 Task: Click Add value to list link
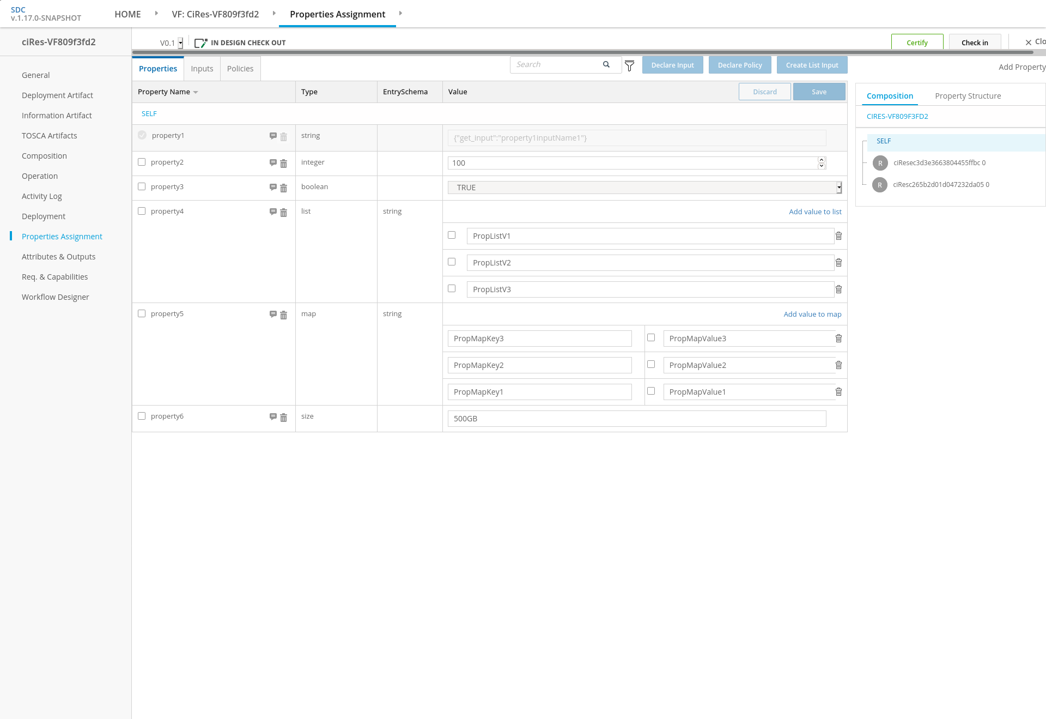[x=815, y=212]
